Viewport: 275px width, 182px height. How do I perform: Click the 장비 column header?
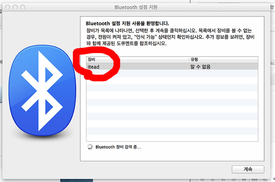pos(137,59)
